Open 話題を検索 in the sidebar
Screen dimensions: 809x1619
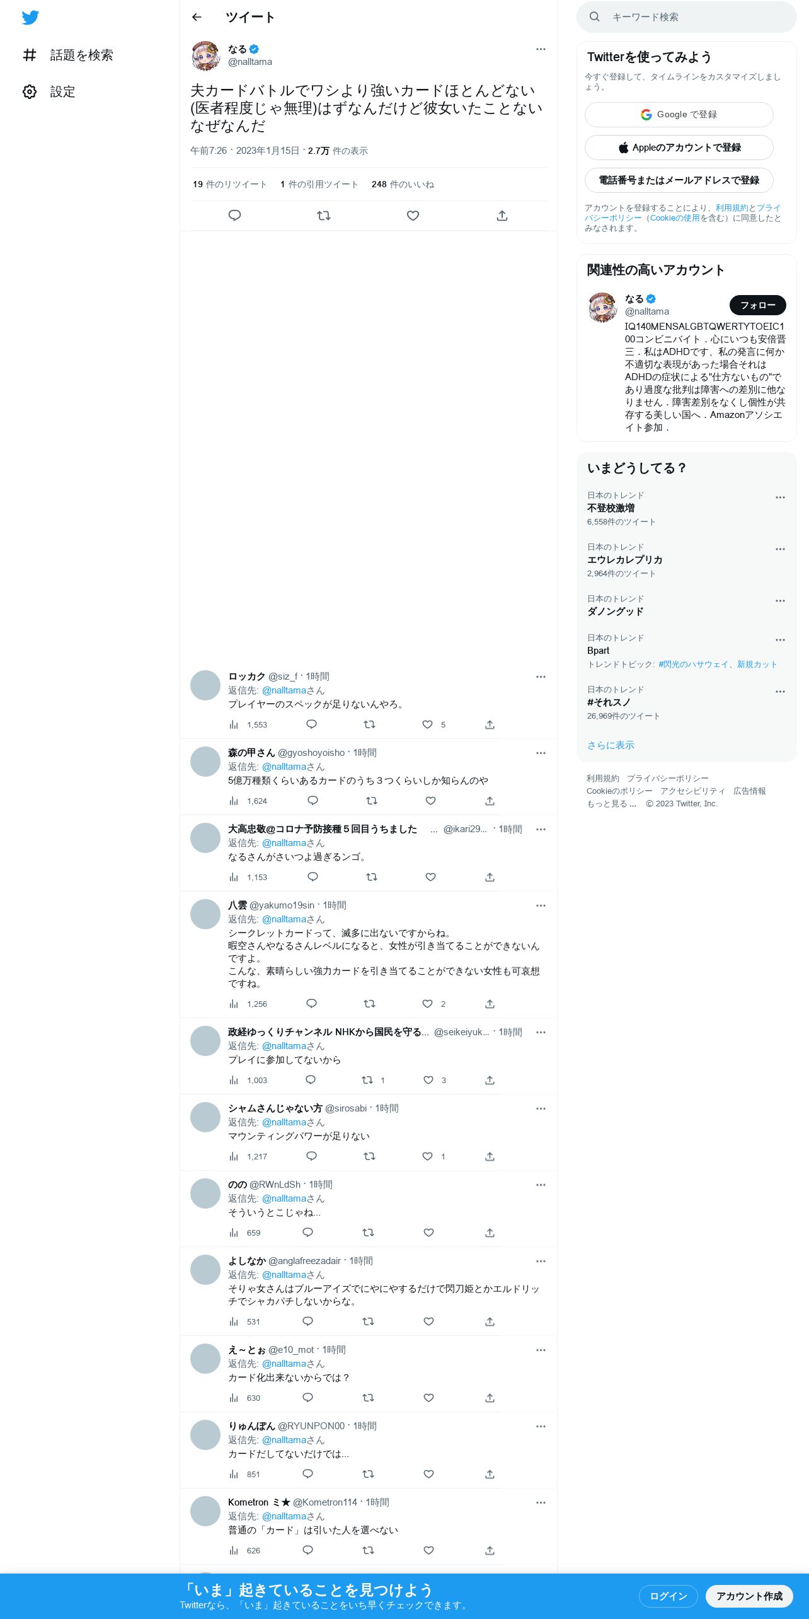click(68, 55)
